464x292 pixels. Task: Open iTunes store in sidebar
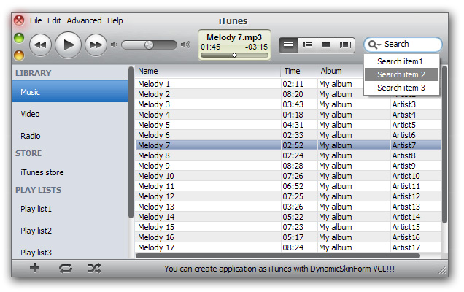70,172
